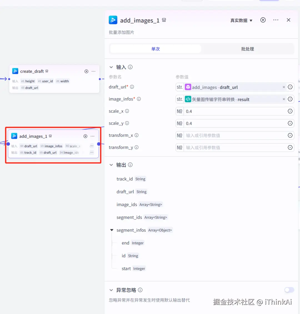
Task: Click the play icon on create_draft node
Action: pyautogui.click(x=86, y=71)
